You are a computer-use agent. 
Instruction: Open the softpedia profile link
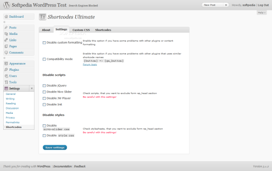(x=249, y=5)
